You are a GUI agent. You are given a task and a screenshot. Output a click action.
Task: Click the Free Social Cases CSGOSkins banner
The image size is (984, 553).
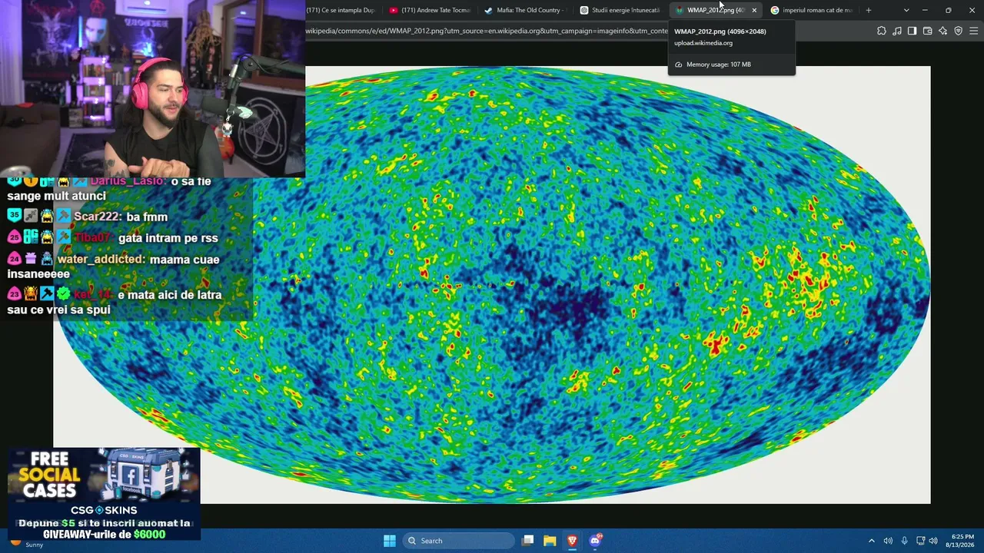click(x=104, y=494)
